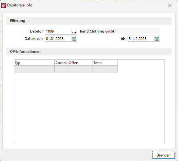The height and width of the screenshot is (161, 178).
Task: Sort by the Offen column header
Action: point(80,63)
